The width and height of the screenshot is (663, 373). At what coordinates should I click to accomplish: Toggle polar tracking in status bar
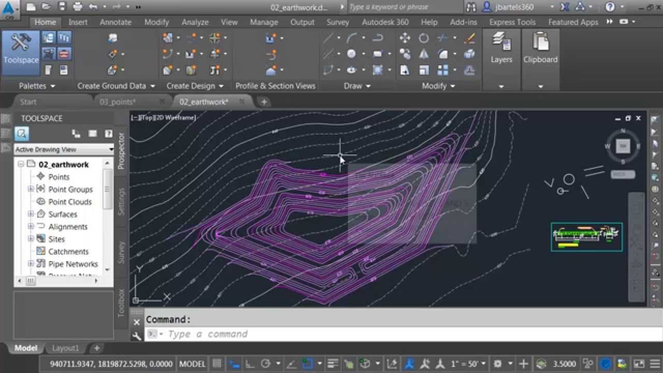pyautogui.click(x=265, y=364)
